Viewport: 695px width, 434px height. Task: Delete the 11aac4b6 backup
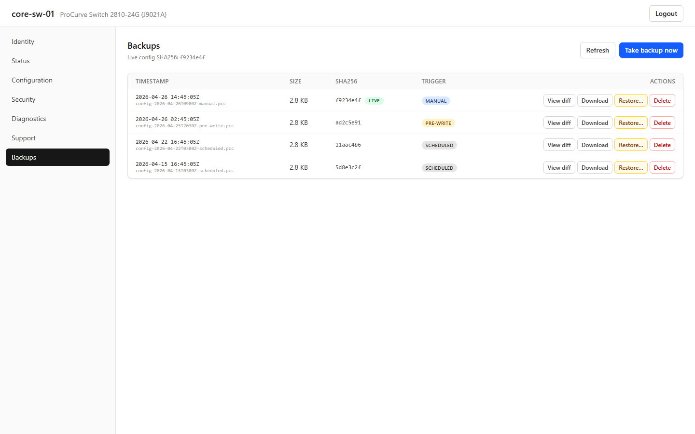coord(662,145)
